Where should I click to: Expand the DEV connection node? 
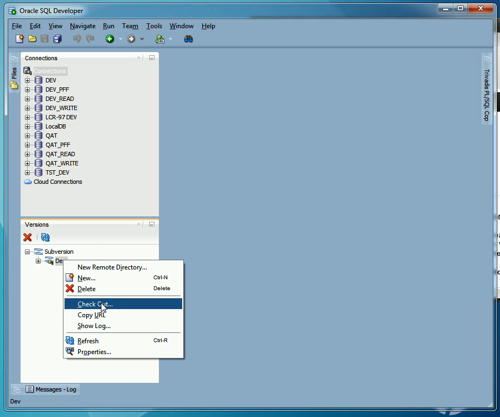click(x=28, y=80)
